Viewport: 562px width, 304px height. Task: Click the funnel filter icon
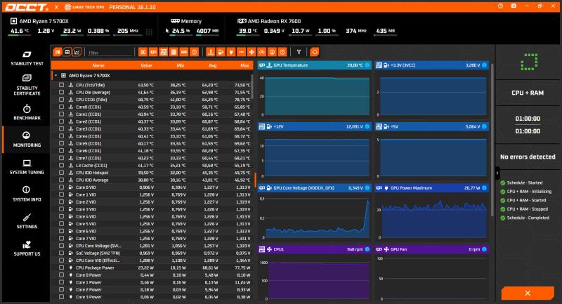point(299,52)
